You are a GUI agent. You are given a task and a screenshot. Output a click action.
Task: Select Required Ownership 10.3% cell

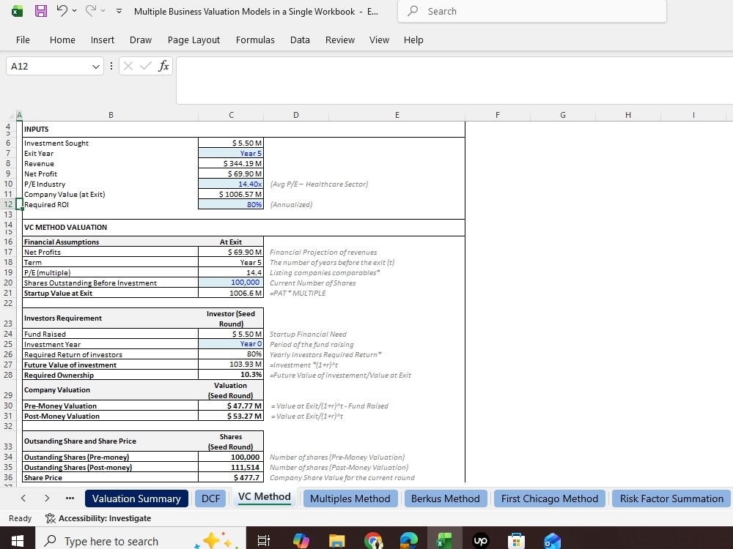[231, 375]
